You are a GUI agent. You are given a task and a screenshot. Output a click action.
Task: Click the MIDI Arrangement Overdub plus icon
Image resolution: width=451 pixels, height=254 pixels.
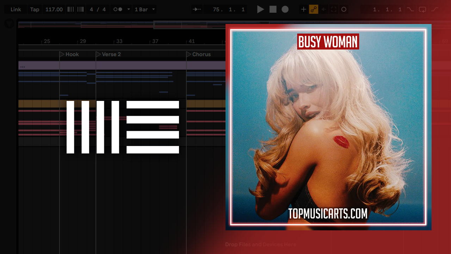[x=303, y=10]
